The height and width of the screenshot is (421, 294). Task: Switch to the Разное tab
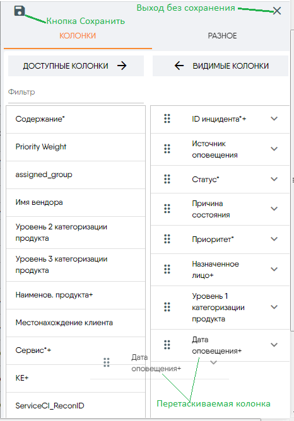[222, 36]
